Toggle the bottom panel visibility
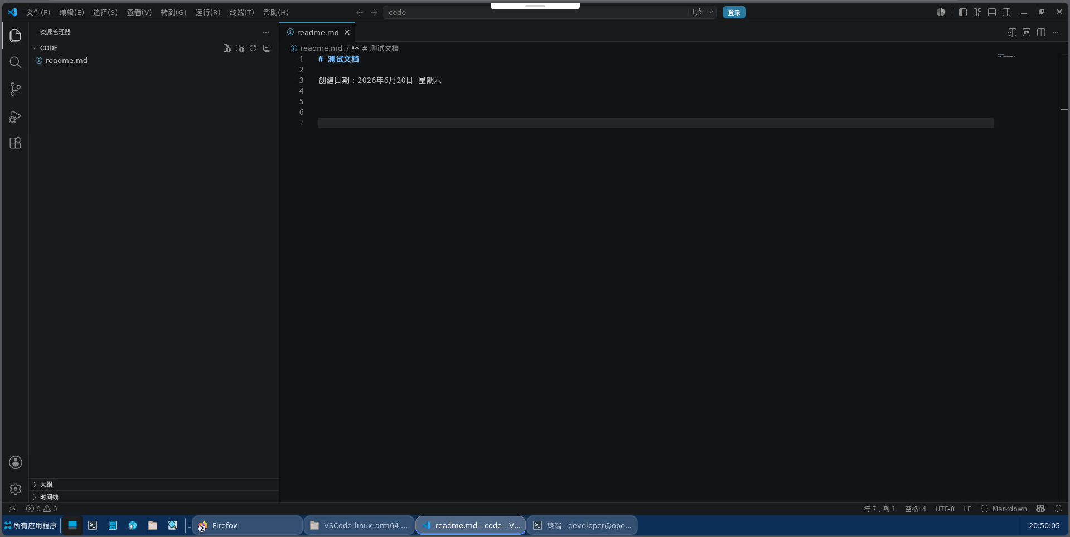1070x537 pixels. 992,12
